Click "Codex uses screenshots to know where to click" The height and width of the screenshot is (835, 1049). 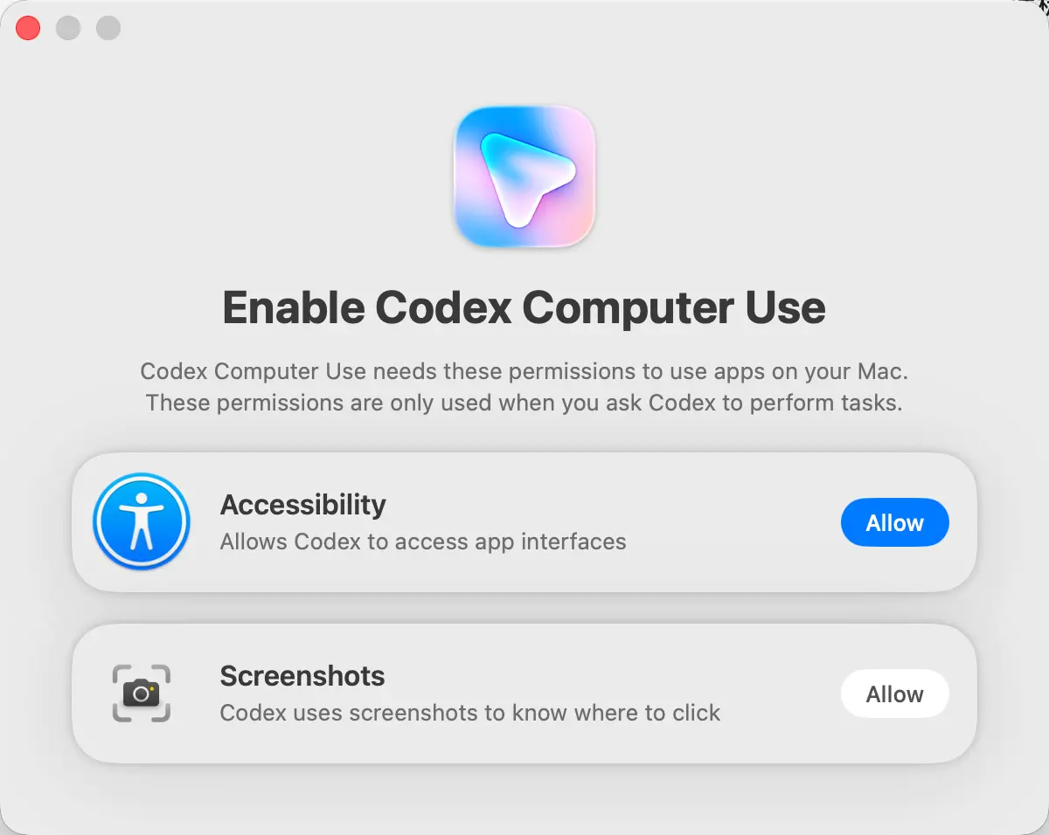[470, 713]
